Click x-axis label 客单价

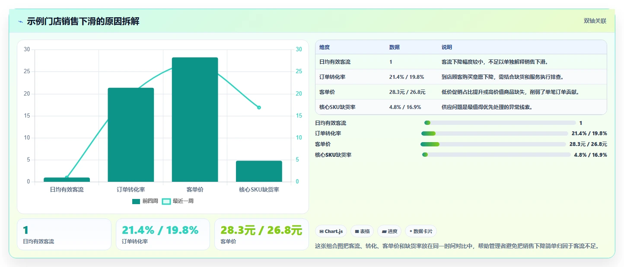tap(195, 189)
